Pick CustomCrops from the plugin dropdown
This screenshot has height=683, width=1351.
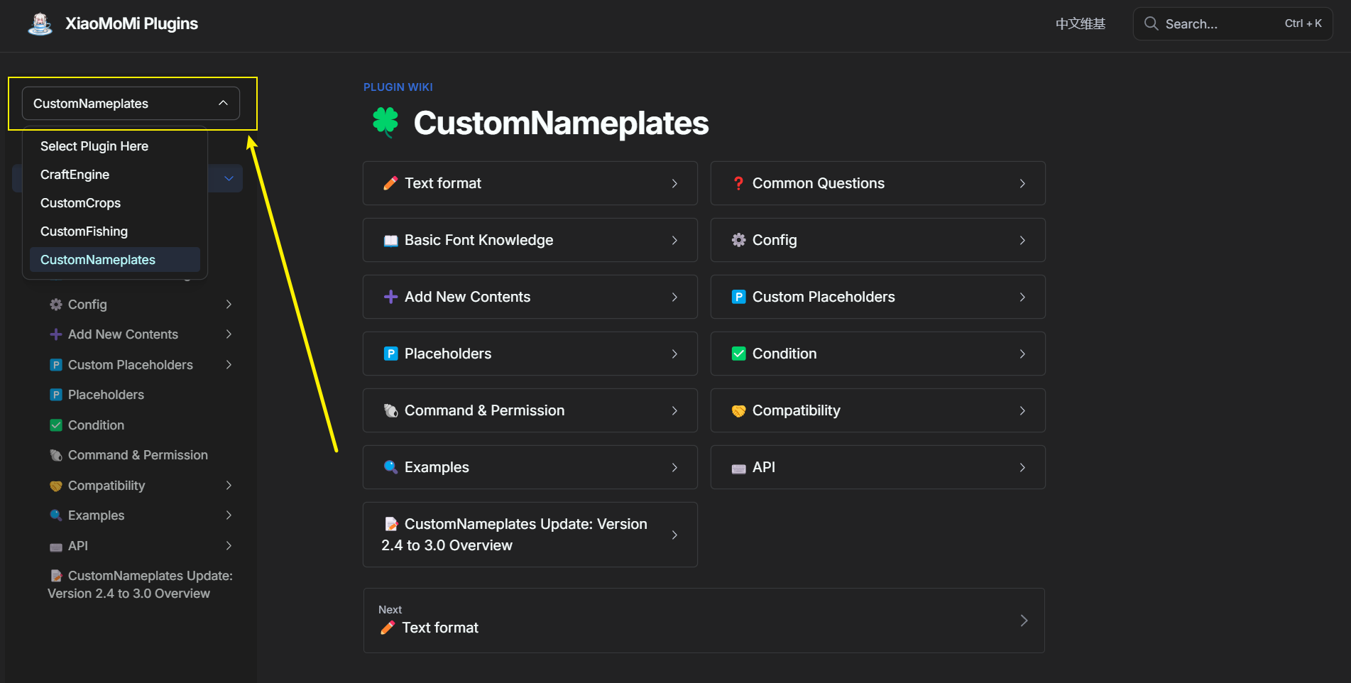point(80,203)
